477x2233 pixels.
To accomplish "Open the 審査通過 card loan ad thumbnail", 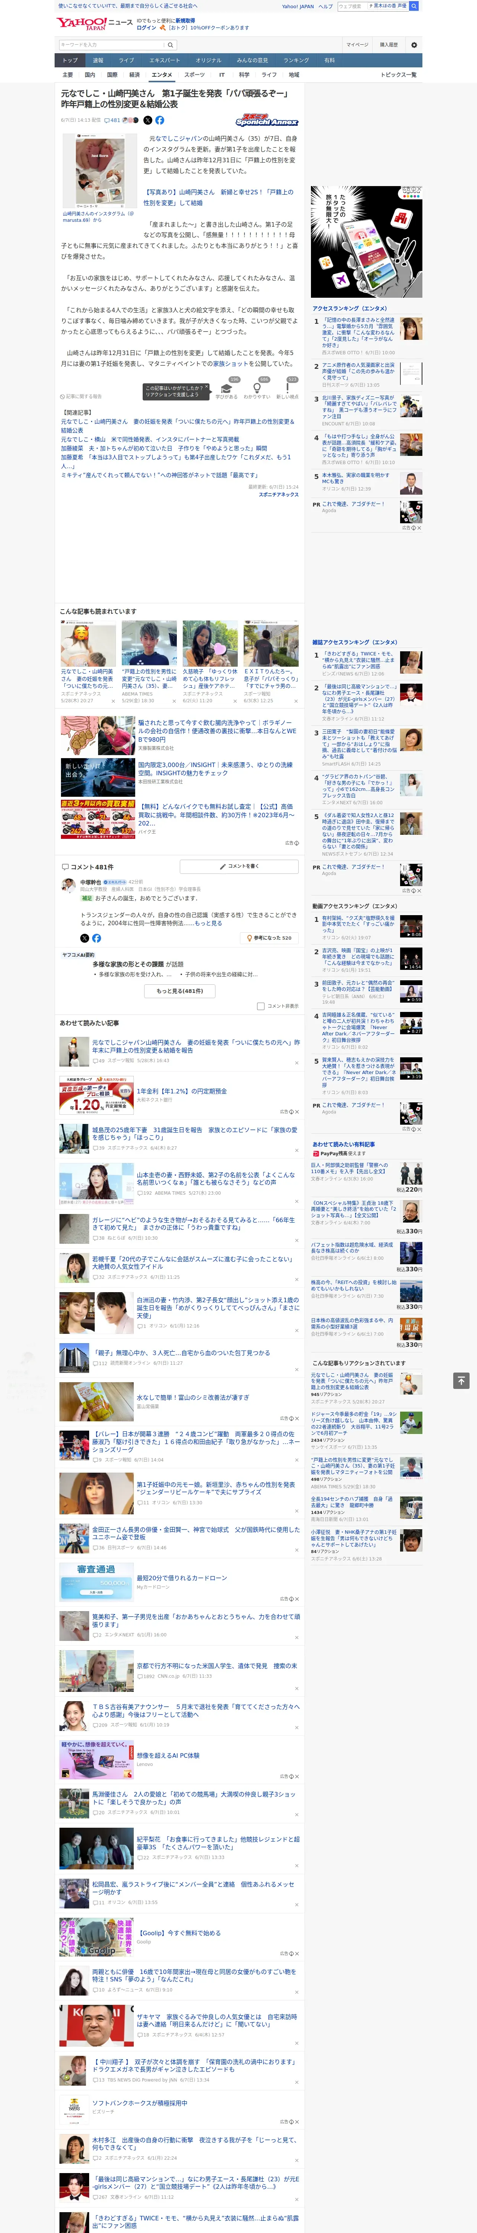I will coord(96,1582).
